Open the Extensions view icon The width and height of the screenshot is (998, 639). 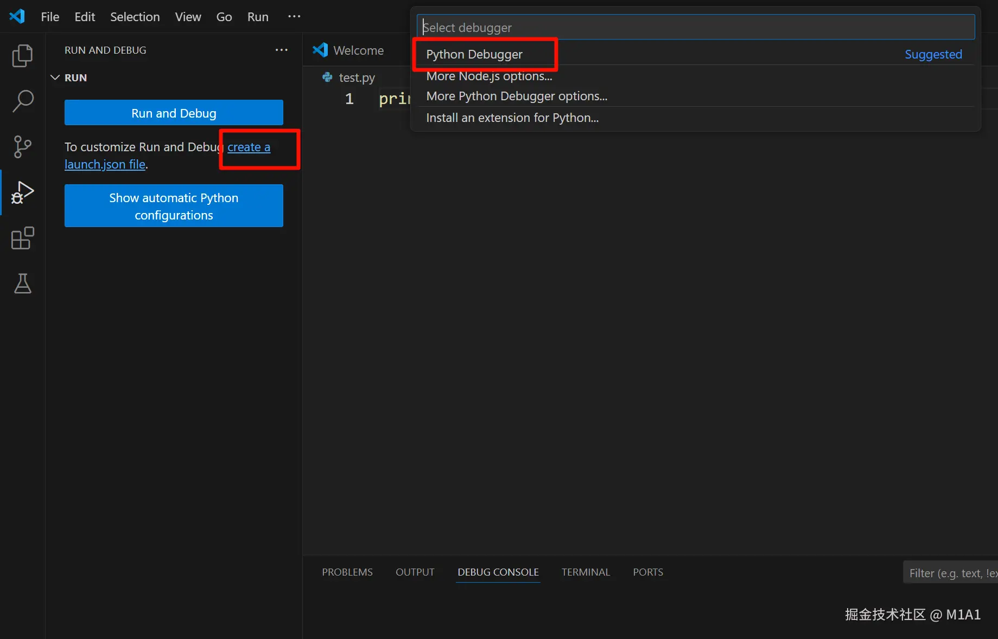[x=22, y=238]
